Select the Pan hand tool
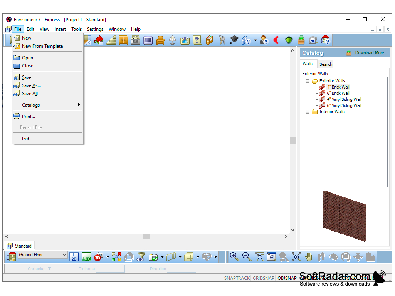Viewport: 395px width, 296px height. pos(309,257)
